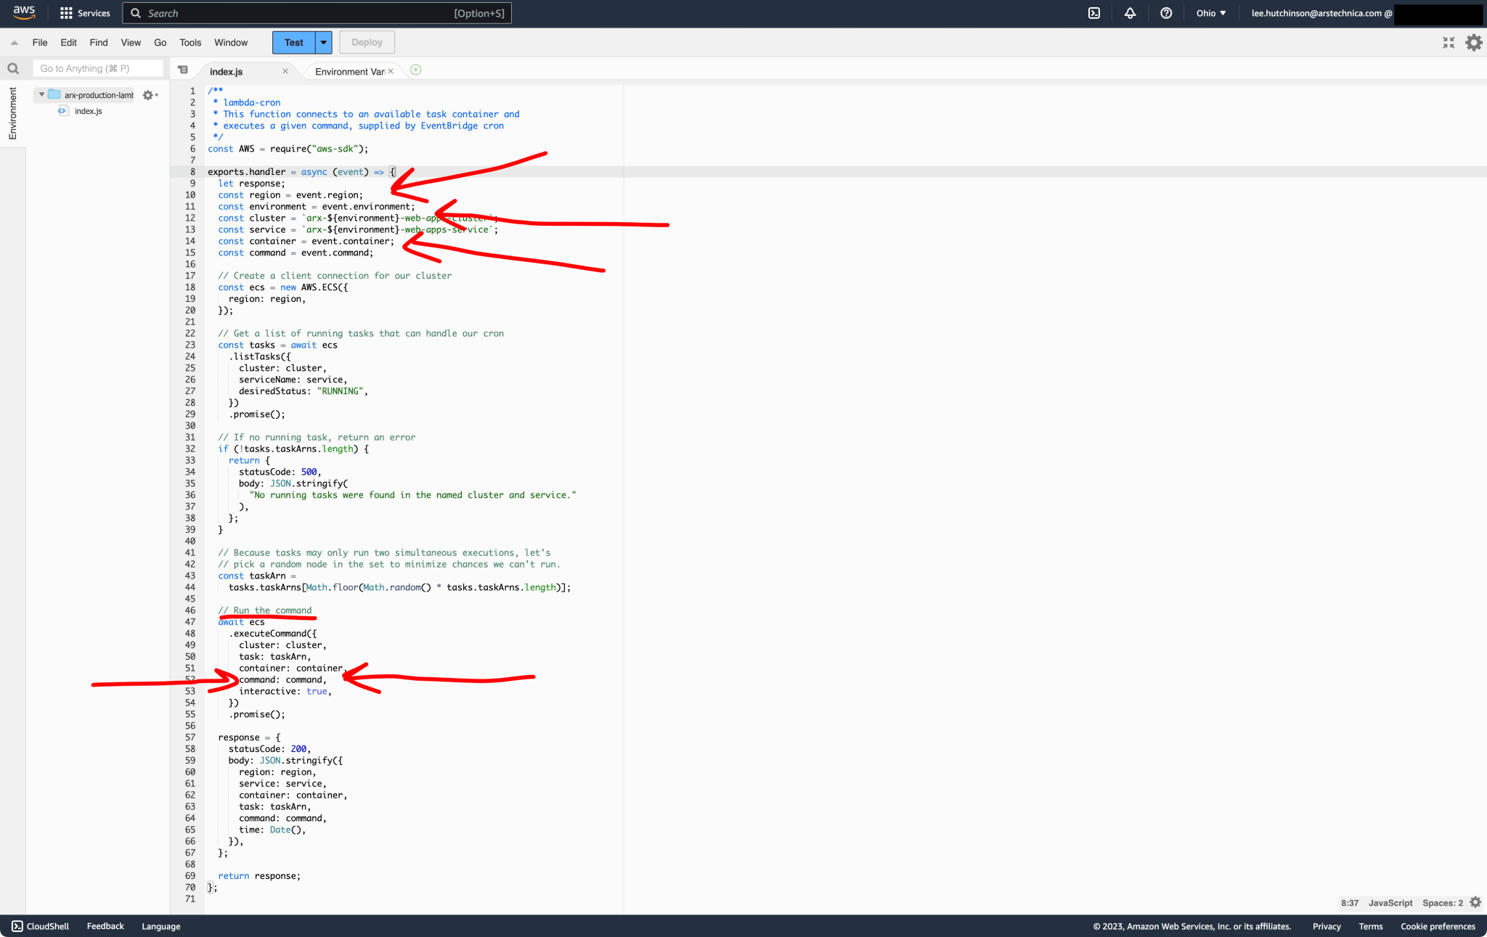The height and width of the screenshot is (937, 1487).
Task: Open the Cookie preferences link
Action: click(1438, 926)
